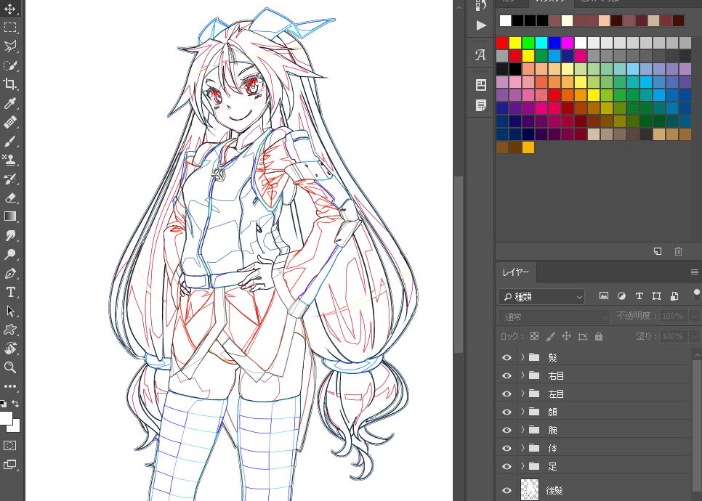This screenshot has height=501, width=702.
Task: Click the foreground color box
Action: point(5,417)
